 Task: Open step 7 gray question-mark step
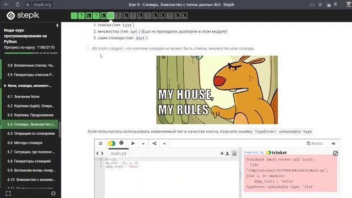click(118, 16)
